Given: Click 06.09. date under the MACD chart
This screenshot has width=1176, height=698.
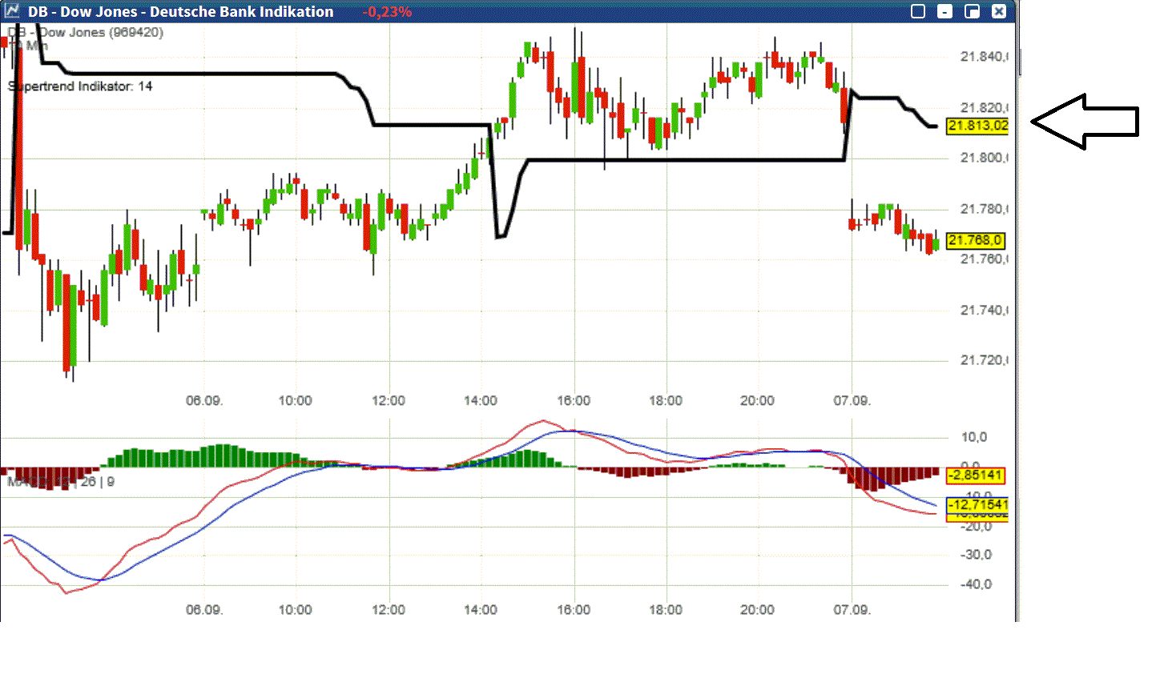Looking at the screenshot, I should [204, 610].
